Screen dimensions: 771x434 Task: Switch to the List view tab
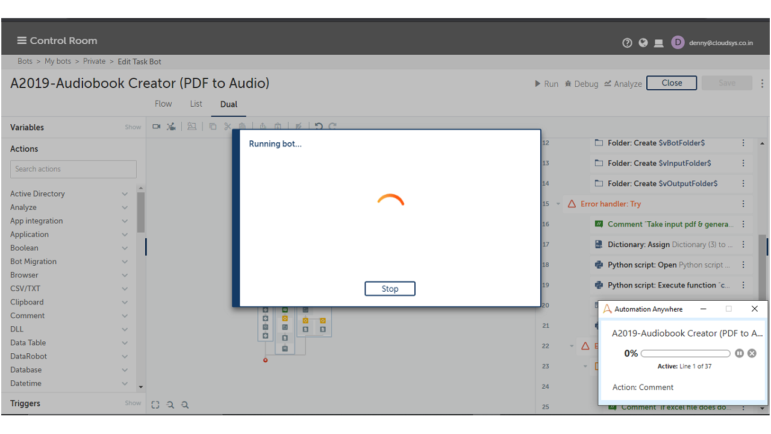coord(196,104)
